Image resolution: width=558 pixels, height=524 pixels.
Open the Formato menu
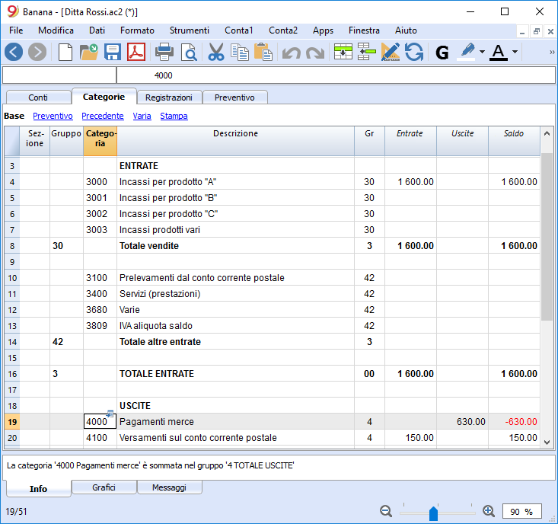tap(137, 30)
